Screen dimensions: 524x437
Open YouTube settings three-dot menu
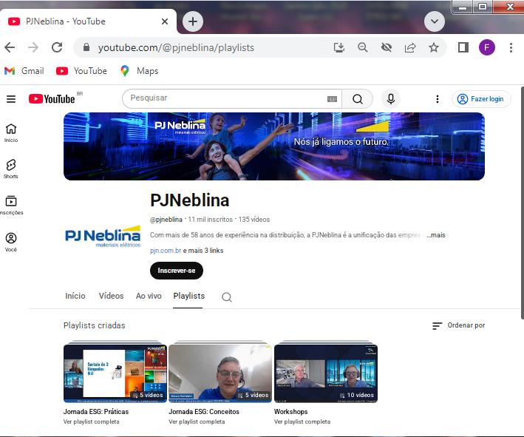click(x=438, y=99)
